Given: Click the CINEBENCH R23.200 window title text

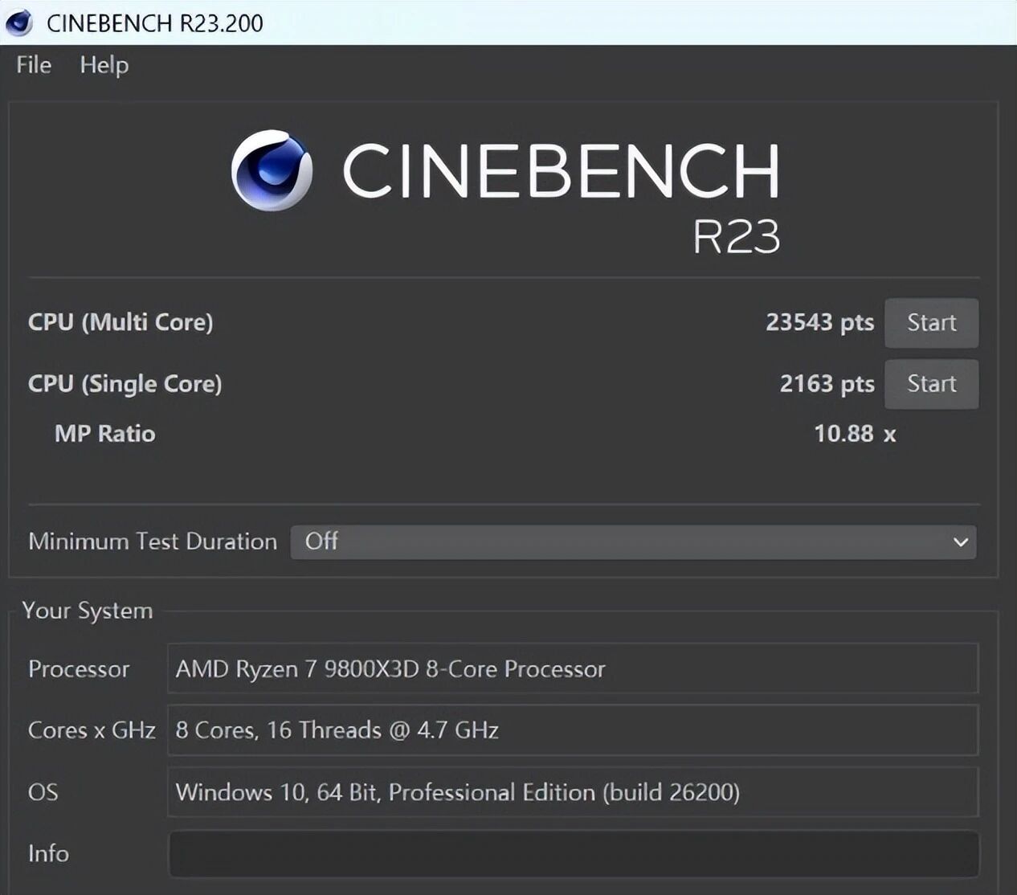Looking at the screenshot, I should [155, 22].
